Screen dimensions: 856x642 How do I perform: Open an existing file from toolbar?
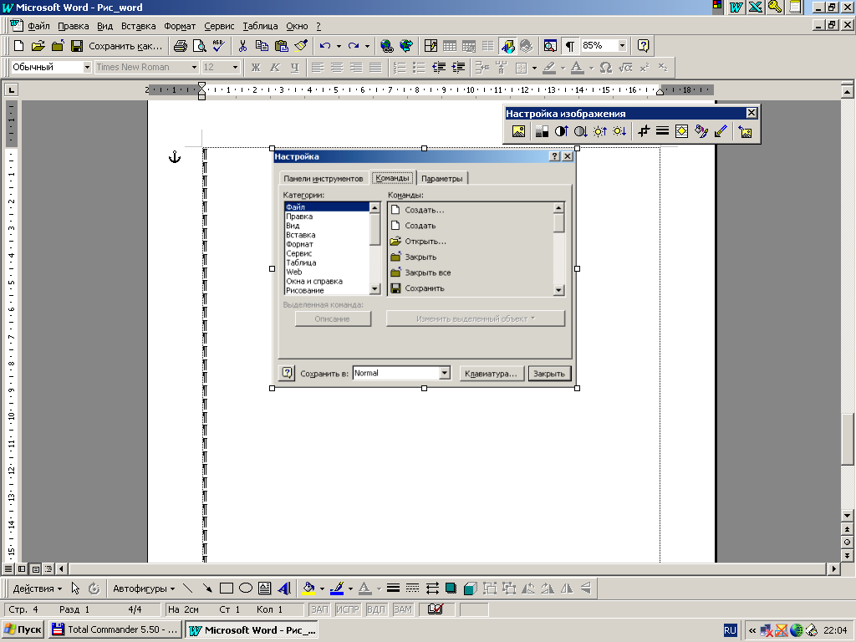click(38, 46)
